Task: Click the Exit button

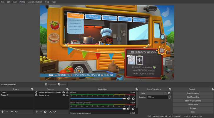Action: [193, 112]
